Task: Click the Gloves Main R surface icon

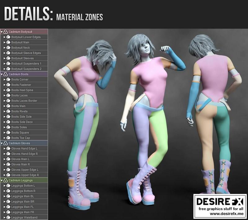Action: (x=8, y=164)
